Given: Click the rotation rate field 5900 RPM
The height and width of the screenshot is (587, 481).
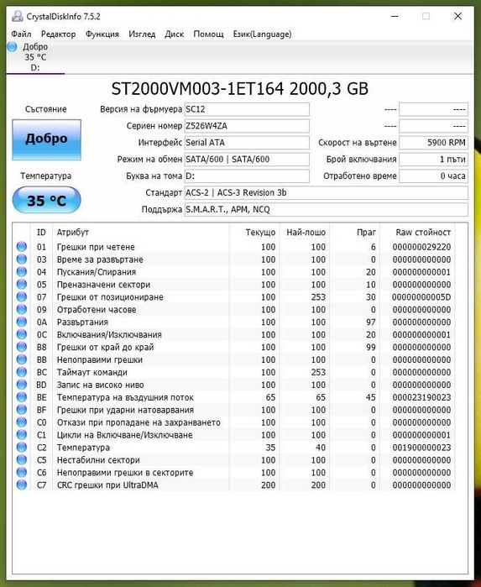Looking at the screenshot, I should (433, 143).
